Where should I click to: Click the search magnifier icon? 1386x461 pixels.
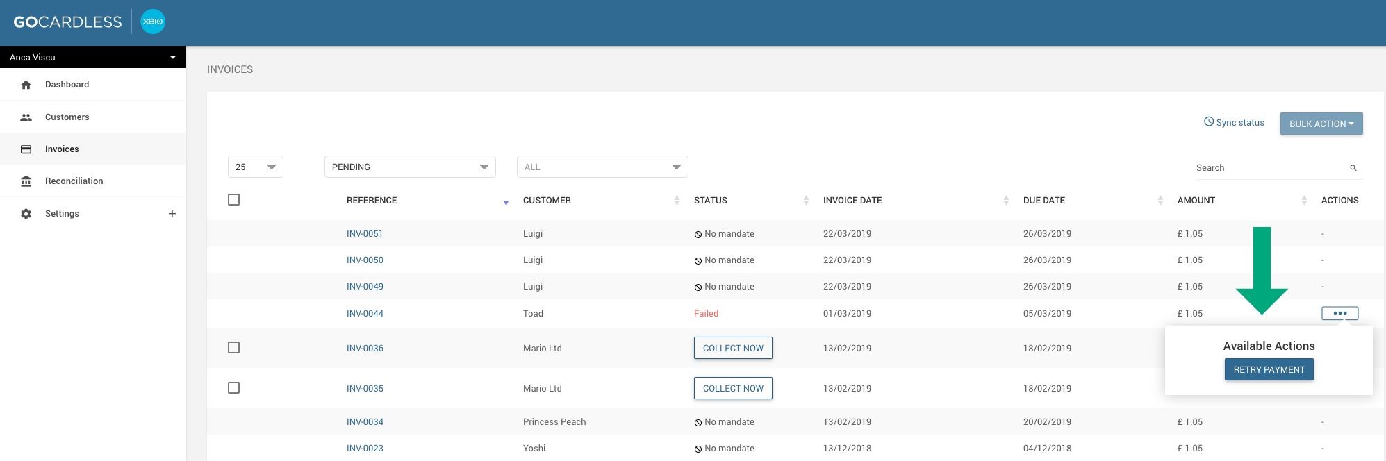pyautogui.click(x=1353, y=168)
